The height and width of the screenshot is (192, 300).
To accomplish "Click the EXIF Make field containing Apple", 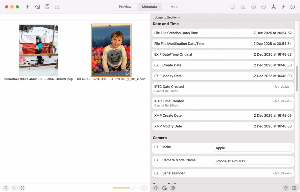I will click(252, 148).
